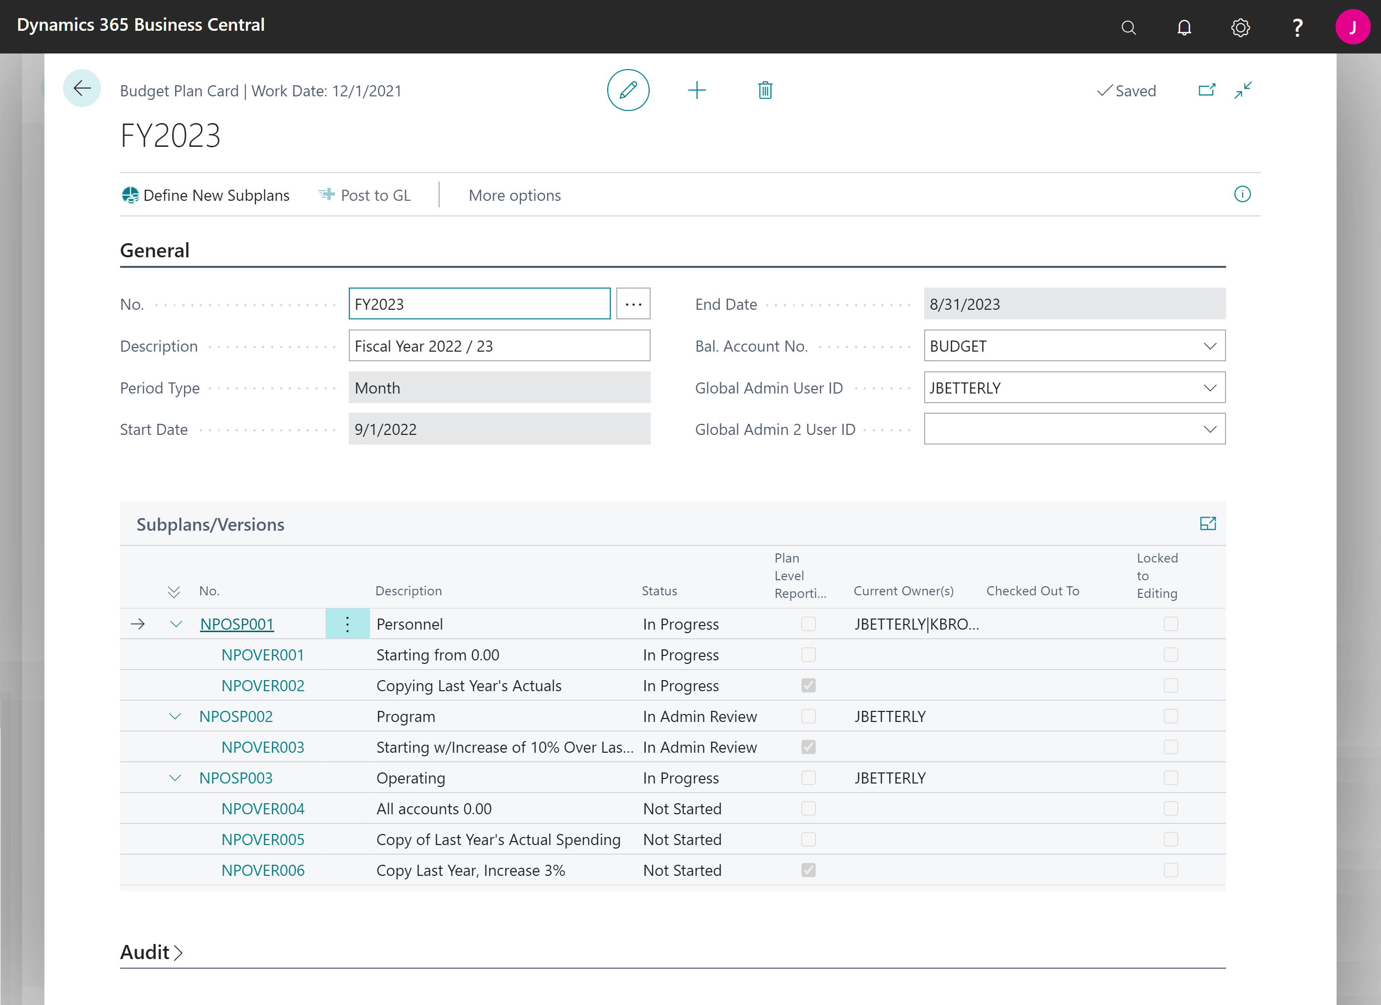Expand the Subplans/Versions part icon
Screen dimensions: 1381x1005
coord(1207,524)
